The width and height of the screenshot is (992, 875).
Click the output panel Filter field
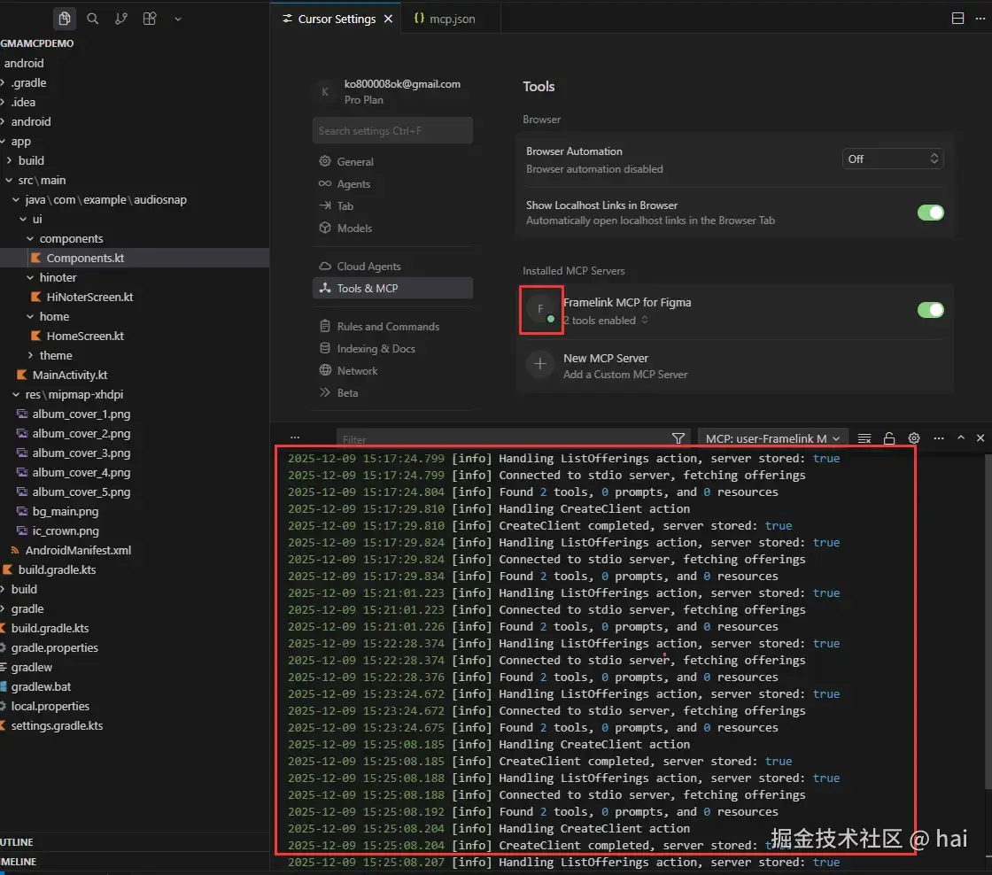(503, 438)
